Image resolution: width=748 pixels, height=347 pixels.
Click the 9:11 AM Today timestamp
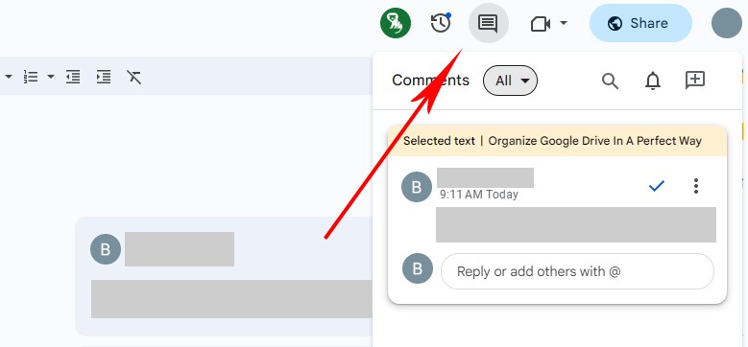tap(479, 195)
